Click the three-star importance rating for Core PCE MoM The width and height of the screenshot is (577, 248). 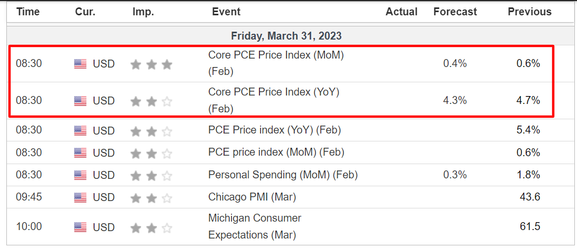click(151, 64)
